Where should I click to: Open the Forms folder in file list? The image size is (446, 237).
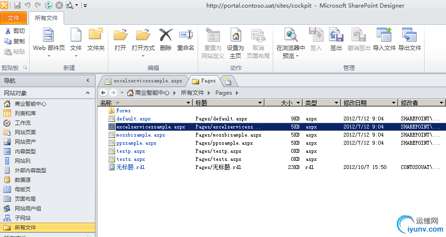[124, 111]
